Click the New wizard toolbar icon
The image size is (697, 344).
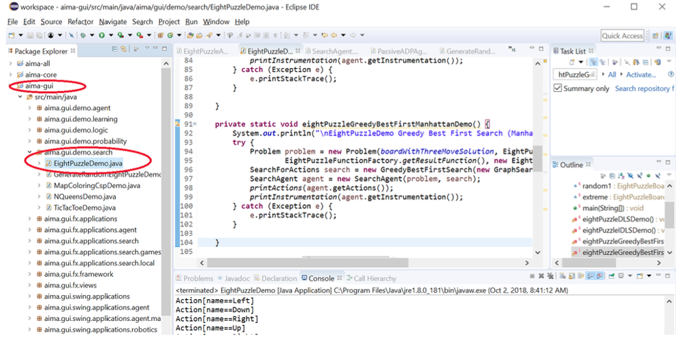11,35
